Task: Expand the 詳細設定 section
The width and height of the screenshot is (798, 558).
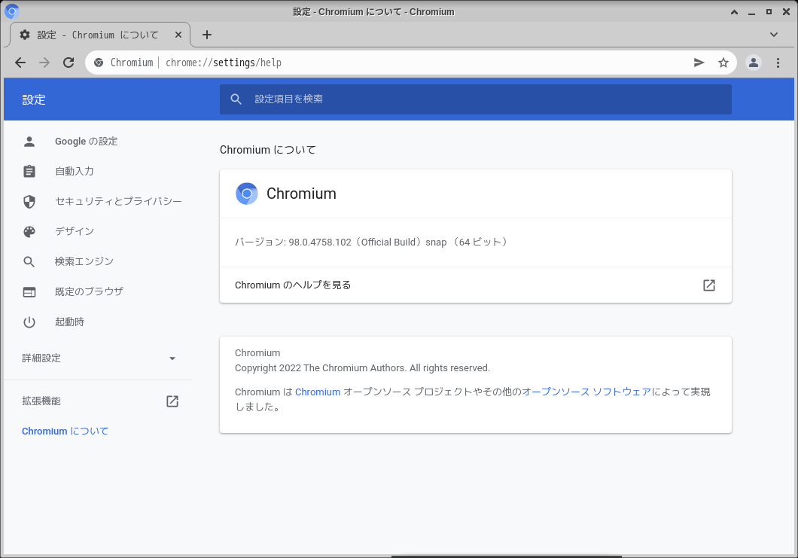Action: 98,358
